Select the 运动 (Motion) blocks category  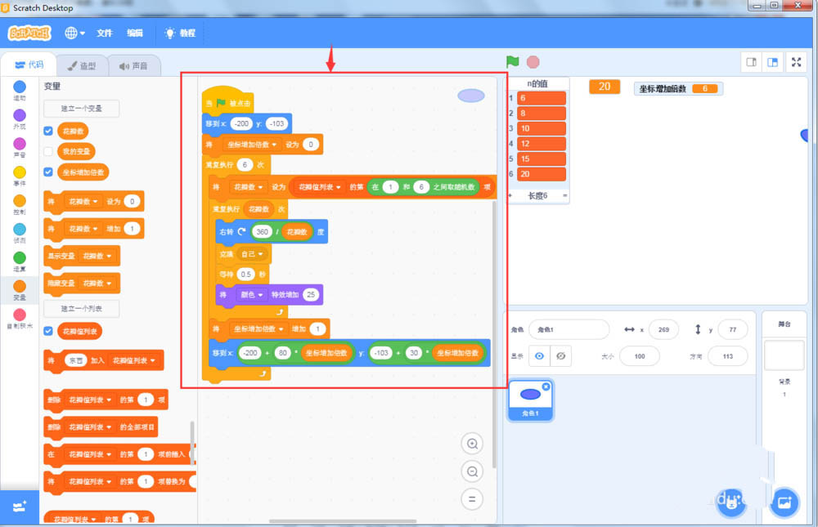pyautogui.click(x=18, y=88)
